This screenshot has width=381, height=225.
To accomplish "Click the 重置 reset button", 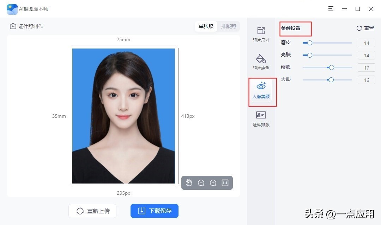I will [x=365, y=28].
